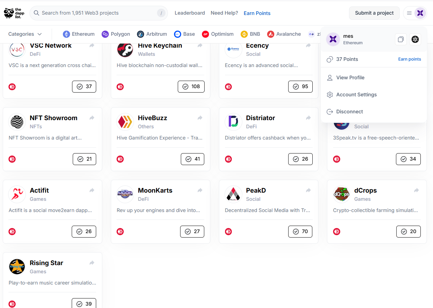Click the PeakD project logo
Viewport: 433px width, 308px height.
233,194
